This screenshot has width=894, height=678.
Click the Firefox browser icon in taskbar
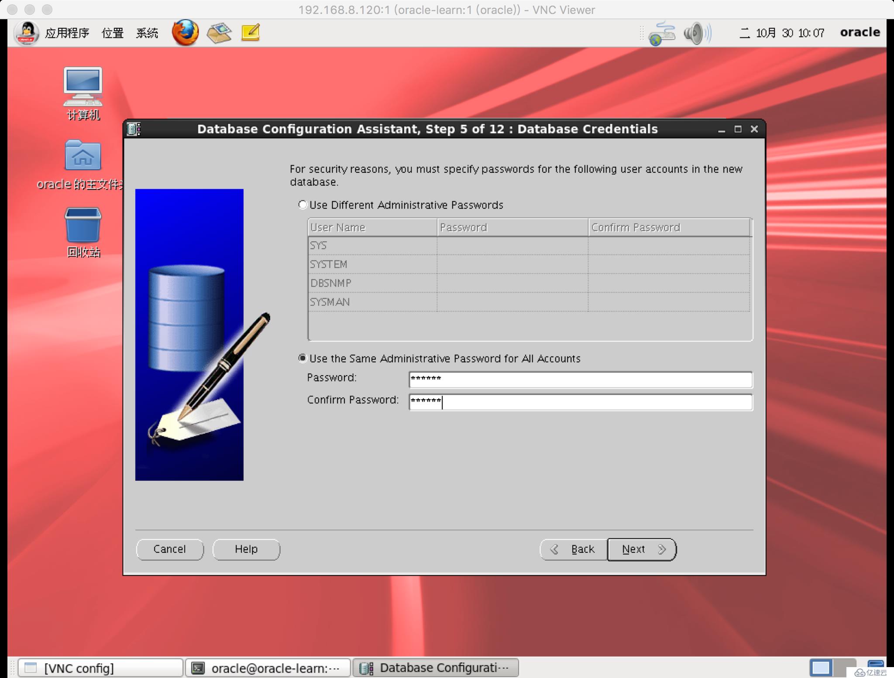(x=185, y=33)
